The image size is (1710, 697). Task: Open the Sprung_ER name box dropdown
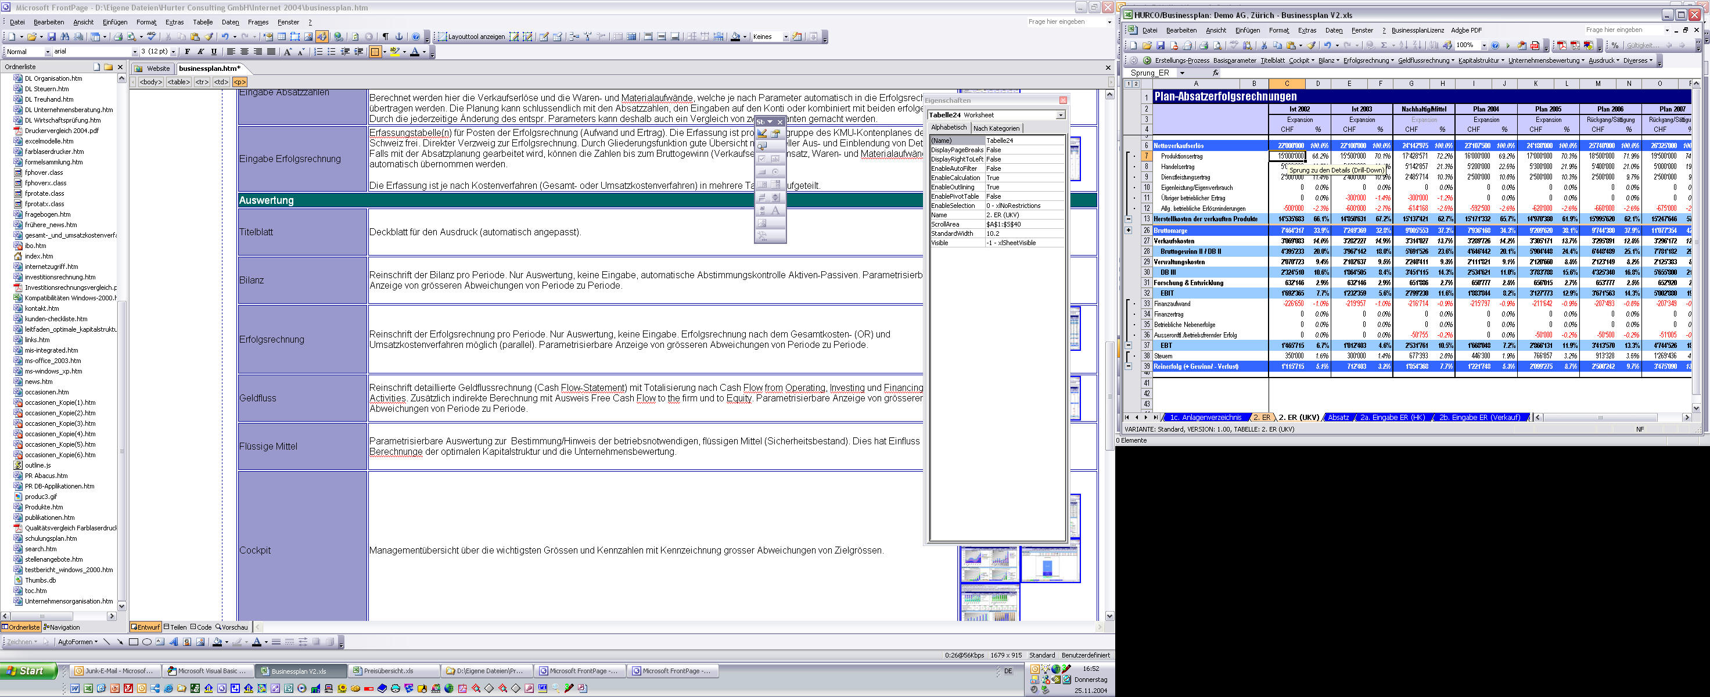[1182, 73]
